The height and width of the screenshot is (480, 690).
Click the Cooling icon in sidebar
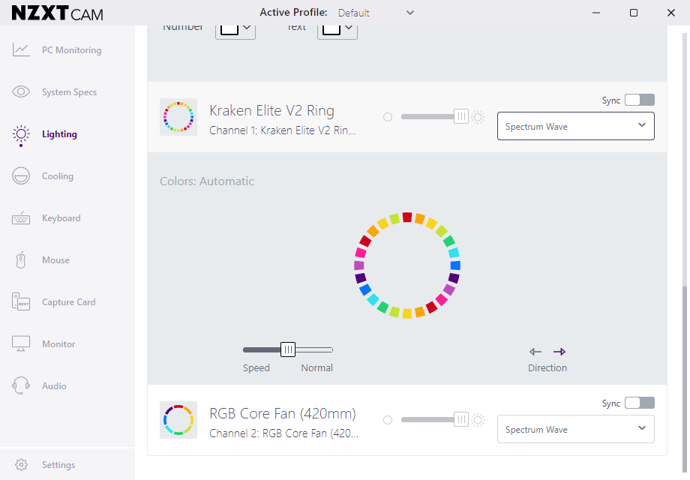[21, 176]
